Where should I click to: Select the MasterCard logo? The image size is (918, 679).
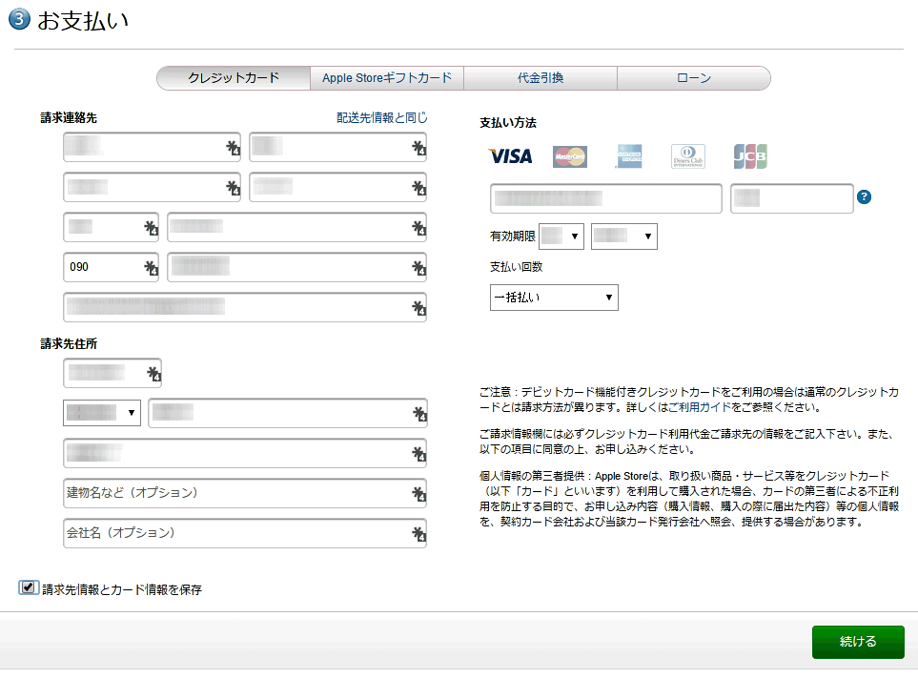coord(568,155)
